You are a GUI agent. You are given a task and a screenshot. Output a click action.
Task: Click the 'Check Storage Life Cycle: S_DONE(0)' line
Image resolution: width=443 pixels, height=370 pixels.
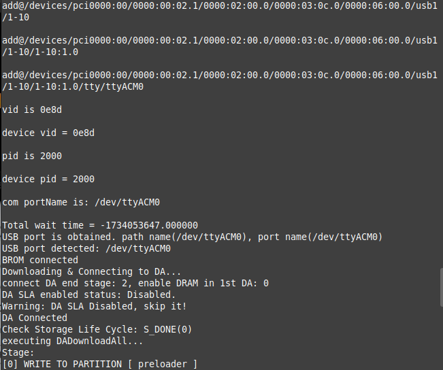97,330
